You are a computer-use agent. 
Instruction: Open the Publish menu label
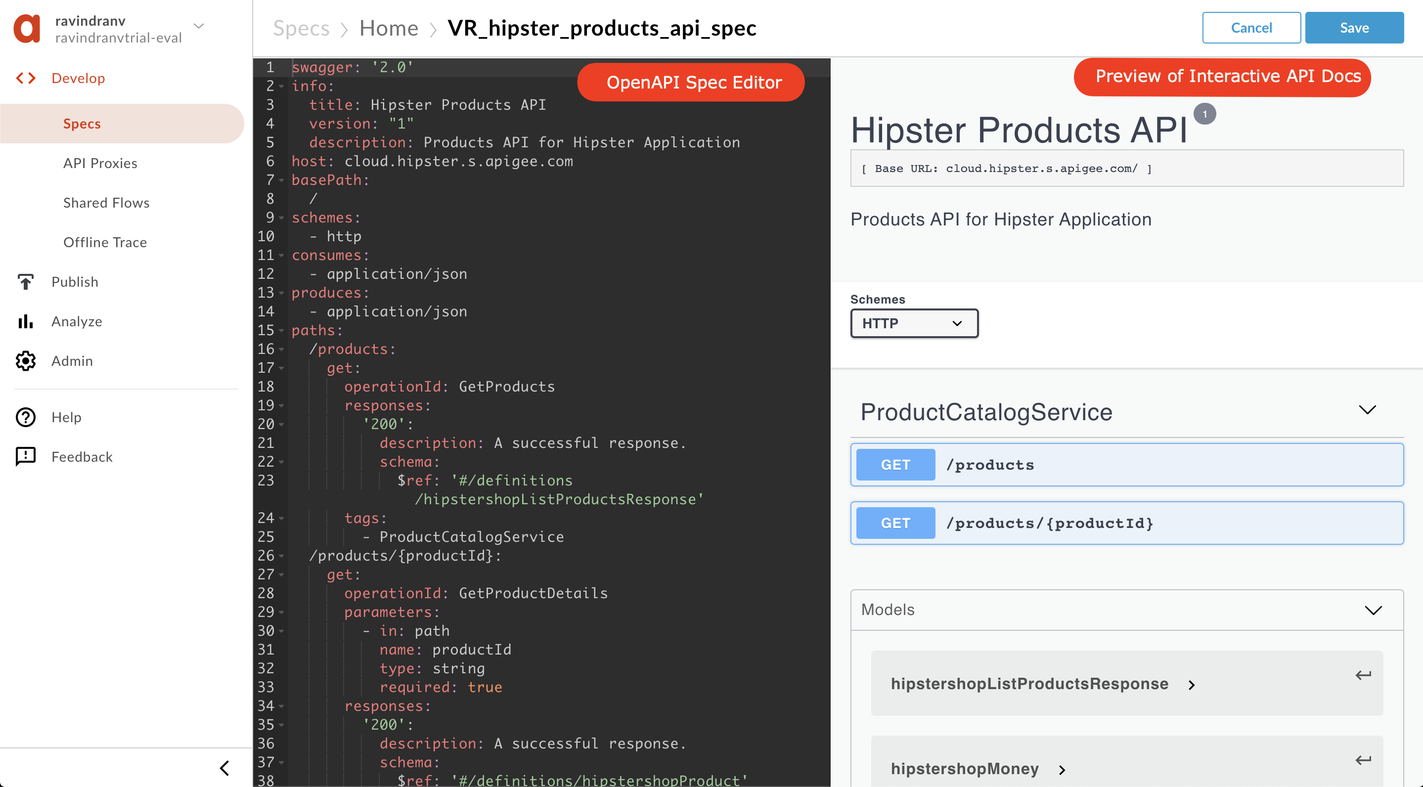(x=75, y=282)
